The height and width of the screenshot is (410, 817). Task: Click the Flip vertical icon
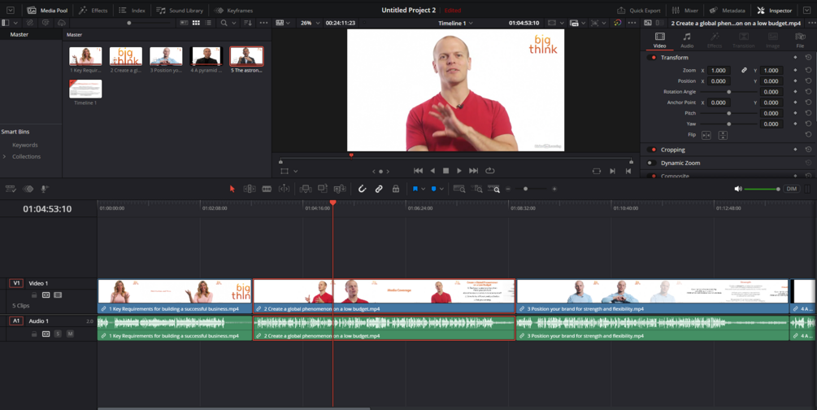tap(723, 135)
